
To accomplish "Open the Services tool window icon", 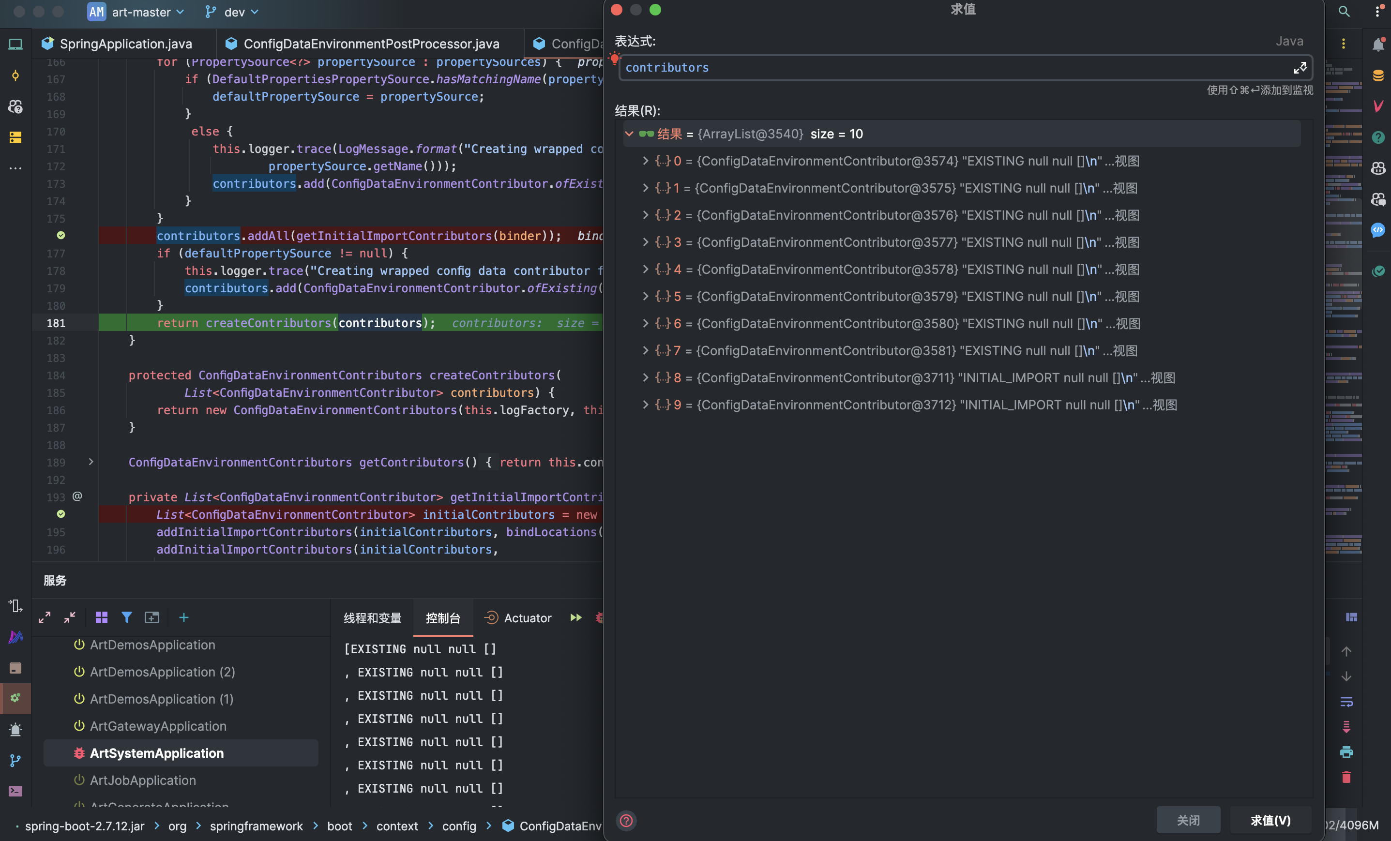I will point(15,698).
